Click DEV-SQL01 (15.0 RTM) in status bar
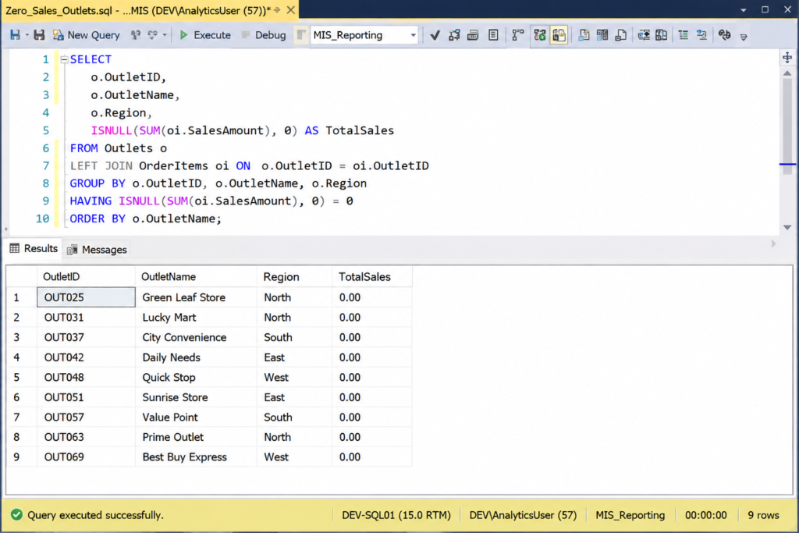 pos(396,515)
